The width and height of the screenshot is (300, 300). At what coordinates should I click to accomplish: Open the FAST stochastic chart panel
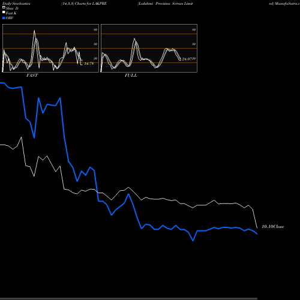tap(50, 48)
